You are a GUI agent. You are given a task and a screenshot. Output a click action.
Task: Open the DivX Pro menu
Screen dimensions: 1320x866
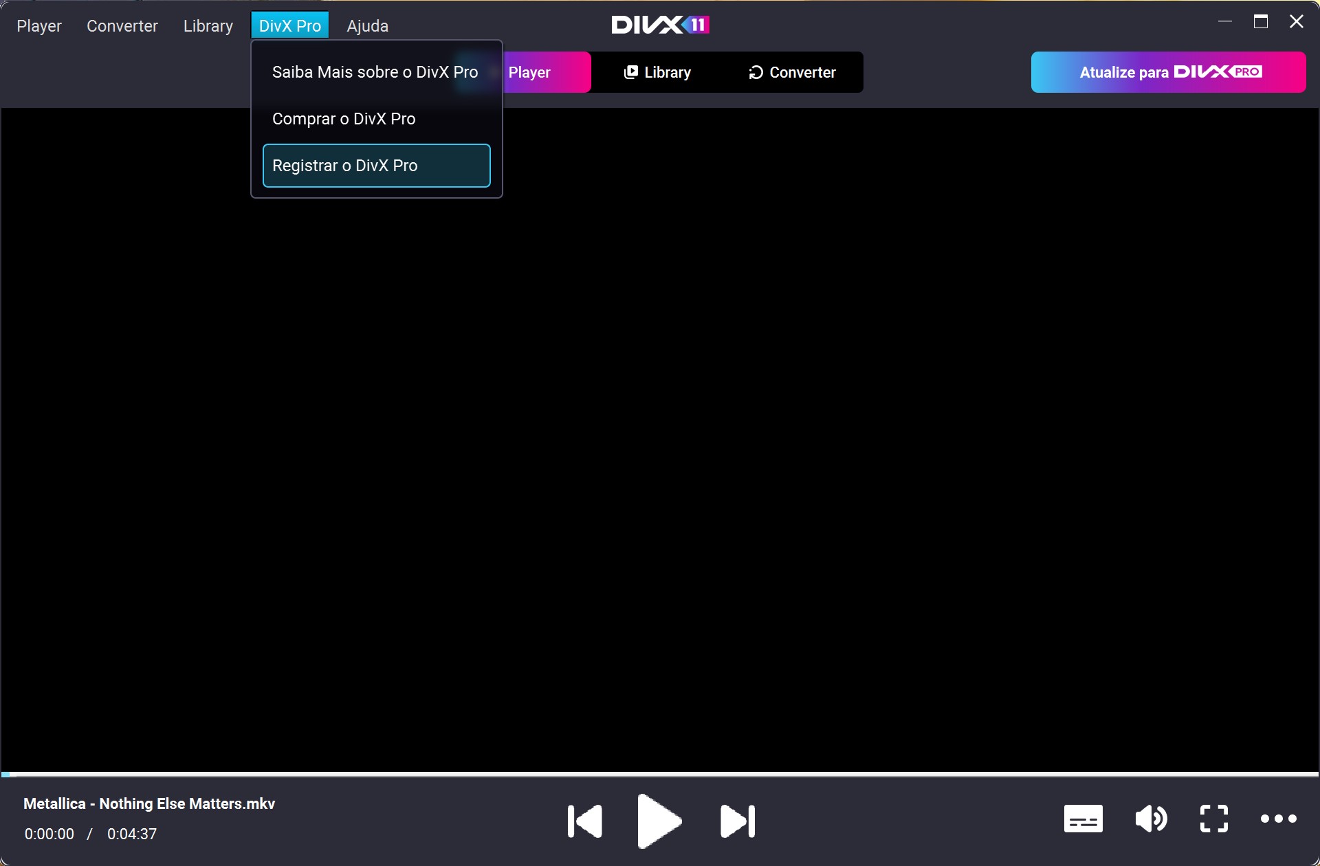[x=290, y=25]
